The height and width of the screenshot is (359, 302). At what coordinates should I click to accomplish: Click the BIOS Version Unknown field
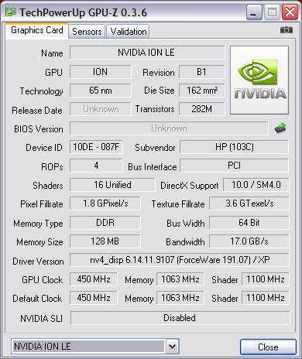169,128
